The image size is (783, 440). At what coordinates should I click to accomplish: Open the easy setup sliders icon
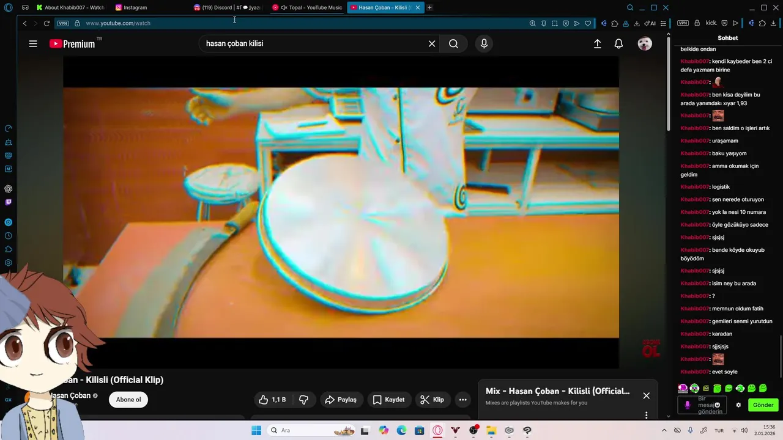coord(663,23)
